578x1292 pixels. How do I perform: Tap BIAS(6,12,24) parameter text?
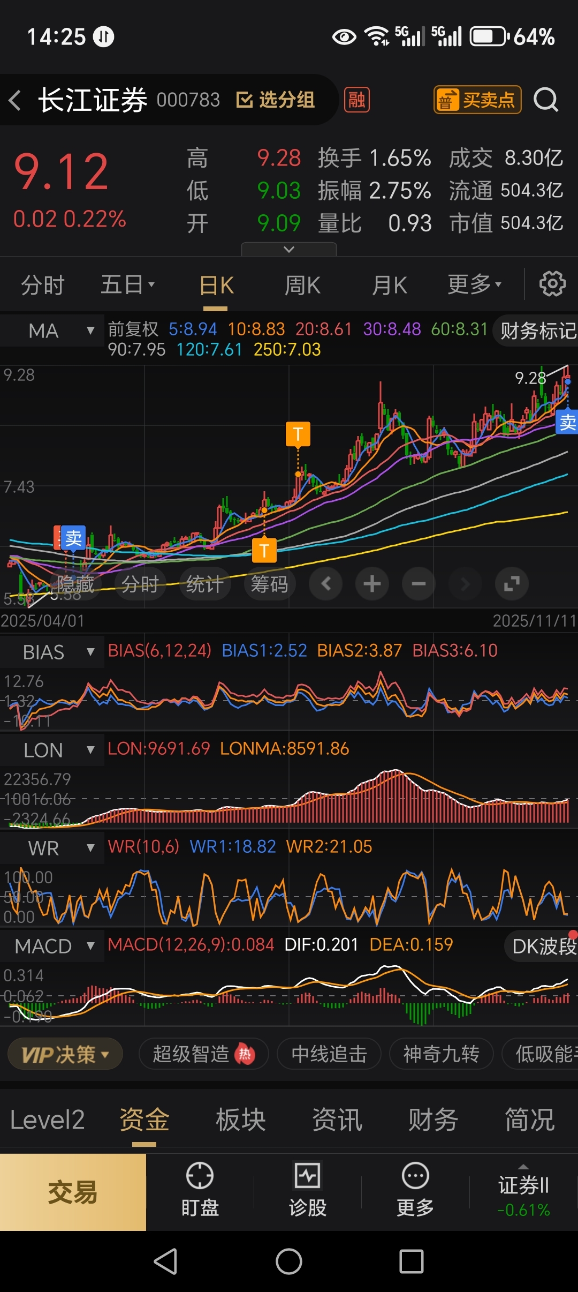point(159,650)
